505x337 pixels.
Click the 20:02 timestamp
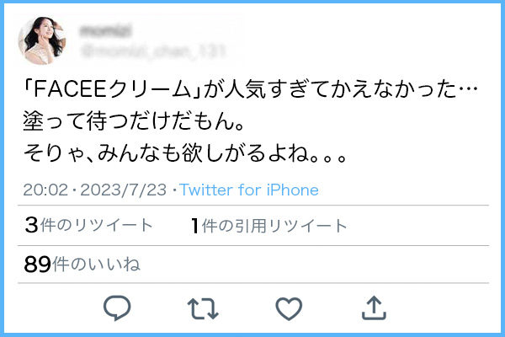45,190
